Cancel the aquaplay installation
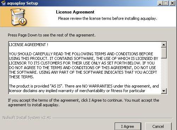 pyautogui.click(x=158, y=126)
